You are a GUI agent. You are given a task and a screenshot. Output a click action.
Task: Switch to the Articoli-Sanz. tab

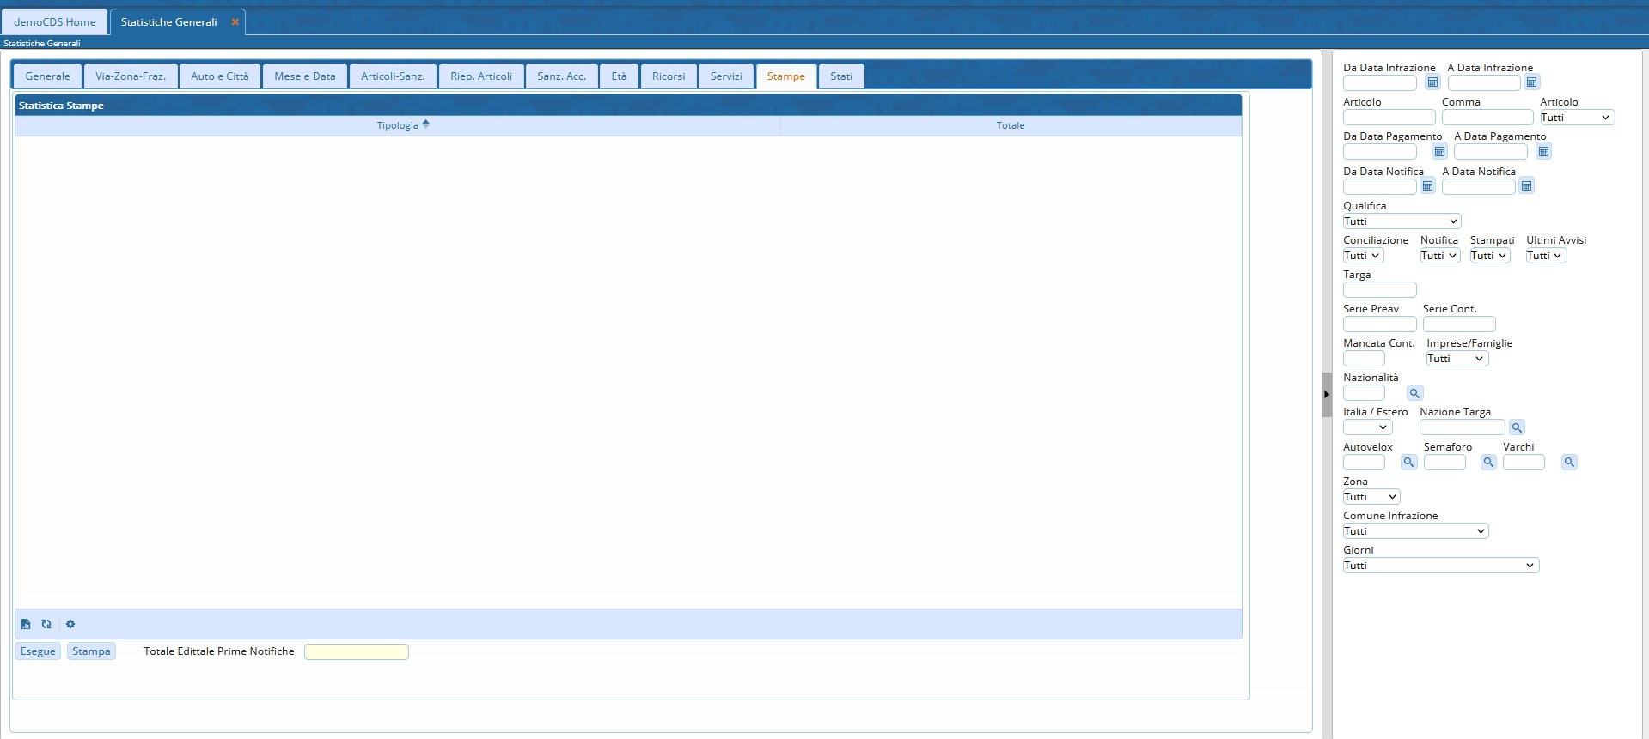(x=393, y=76)
